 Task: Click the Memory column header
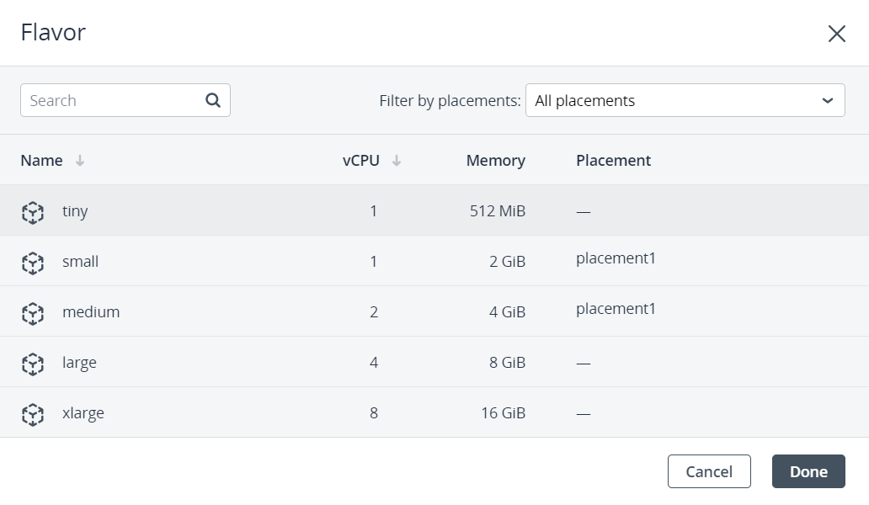pos(495,161)
